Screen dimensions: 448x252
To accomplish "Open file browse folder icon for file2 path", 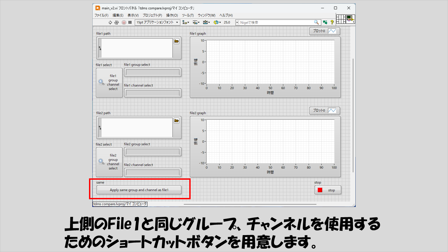I will pos(177,121).
